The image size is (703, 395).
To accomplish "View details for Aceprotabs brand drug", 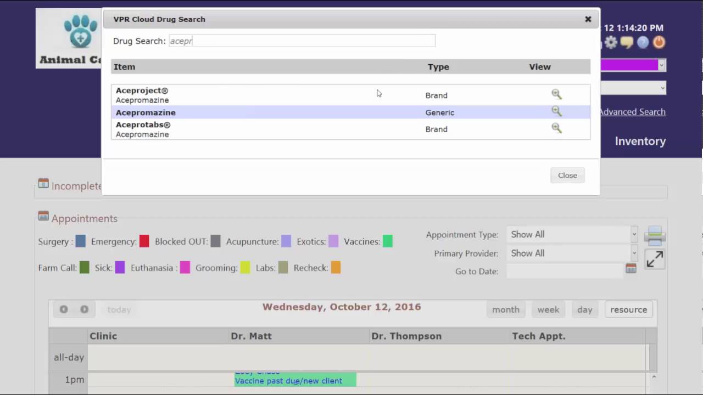I will [556, 128].
